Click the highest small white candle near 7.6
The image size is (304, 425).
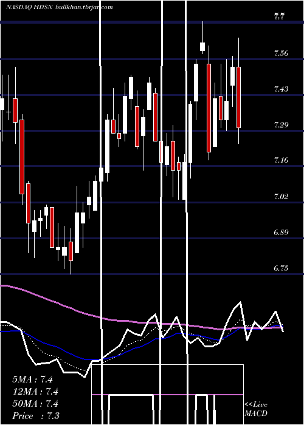click(x=202, y=47)
